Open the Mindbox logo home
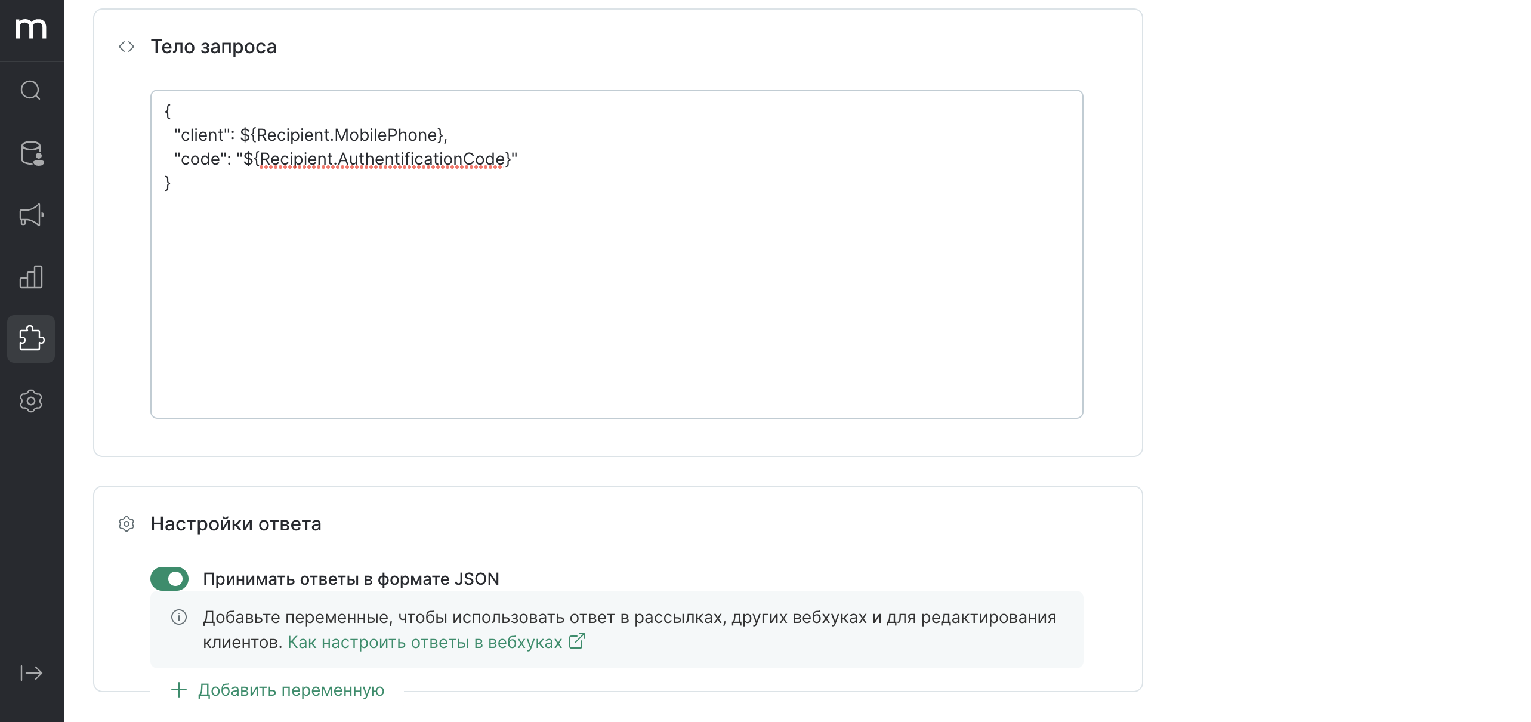Screen dimensions: 1531x722 31,28
